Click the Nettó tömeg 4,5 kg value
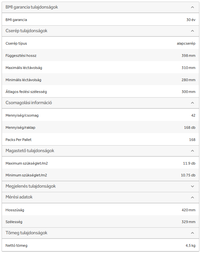201x253 pixels. 190,245
